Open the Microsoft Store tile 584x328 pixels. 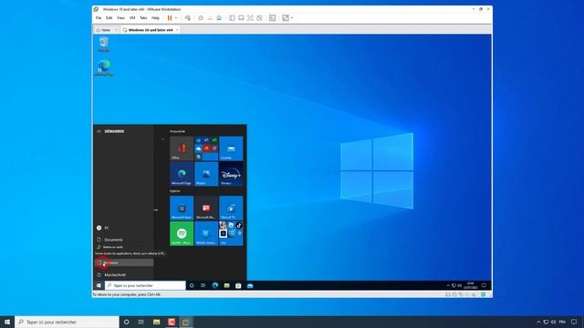click(x=182, y=208)
